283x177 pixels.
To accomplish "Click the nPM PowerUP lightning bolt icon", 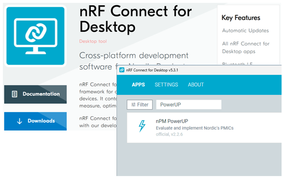I will point(142,126).
